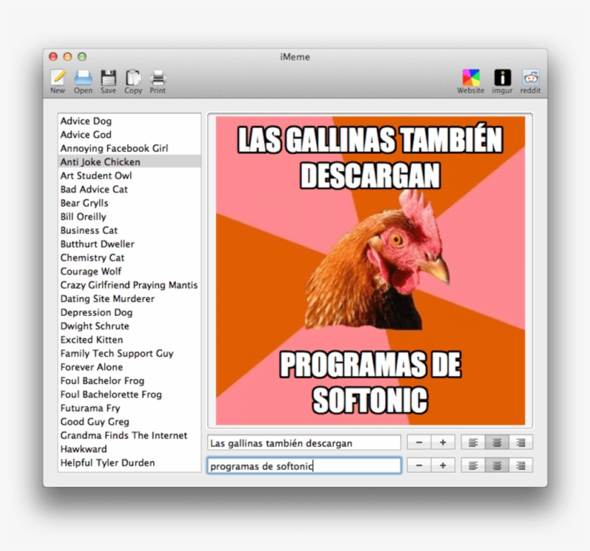Upload the meme to imgur
This screenshot has height=551, width=590.
pos(501,79)
